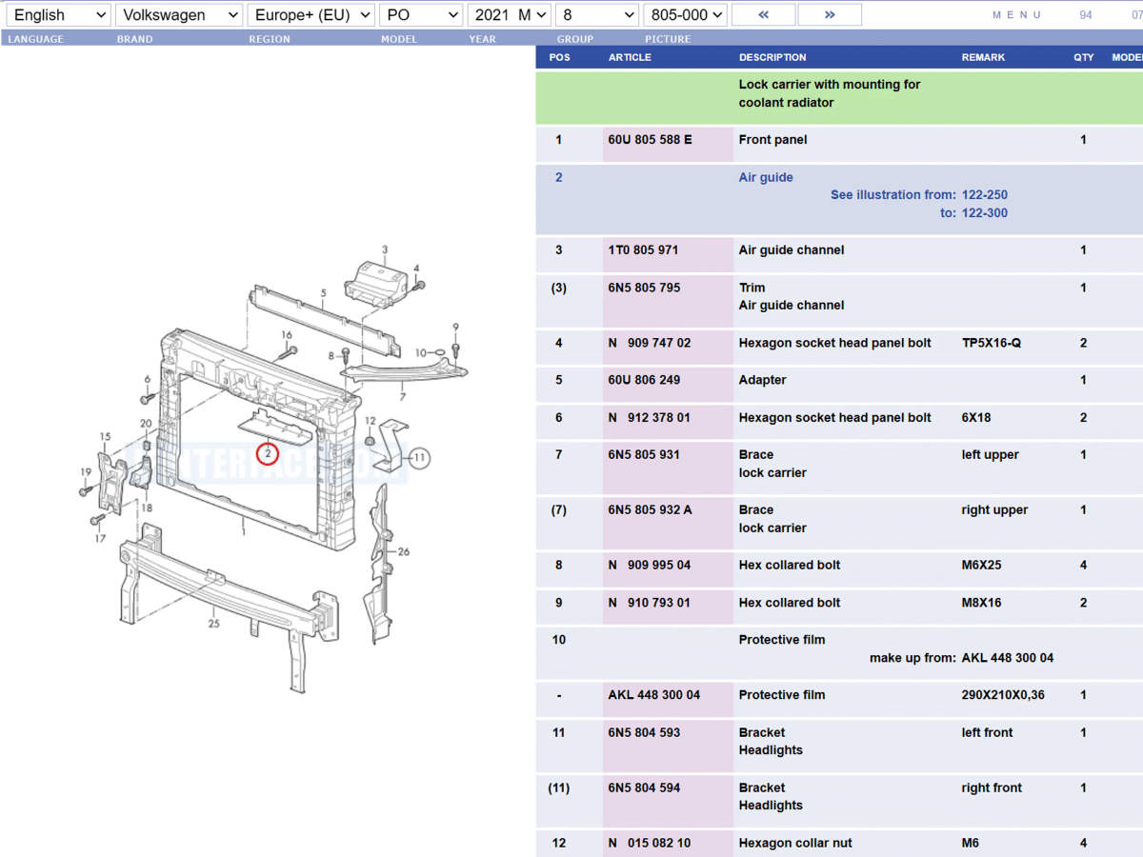This screenshot has width=1143, height=857.
Task: Click the ARTICLE column header
Action: [x=630, y=57]
